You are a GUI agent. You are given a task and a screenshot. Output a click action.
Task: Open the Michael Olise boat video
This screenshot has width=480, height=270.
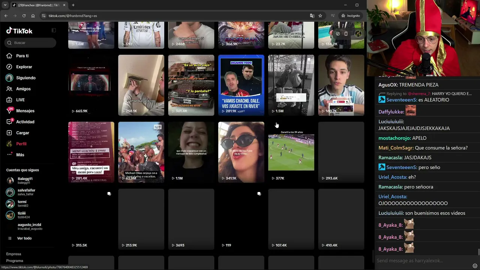tap(141, 152)
